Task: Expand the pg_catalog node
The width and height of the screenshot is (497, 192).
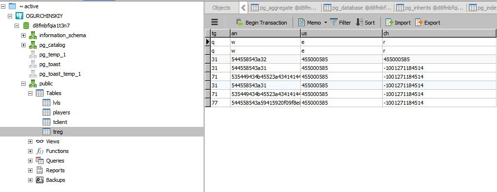Action: tap(23, 45)
